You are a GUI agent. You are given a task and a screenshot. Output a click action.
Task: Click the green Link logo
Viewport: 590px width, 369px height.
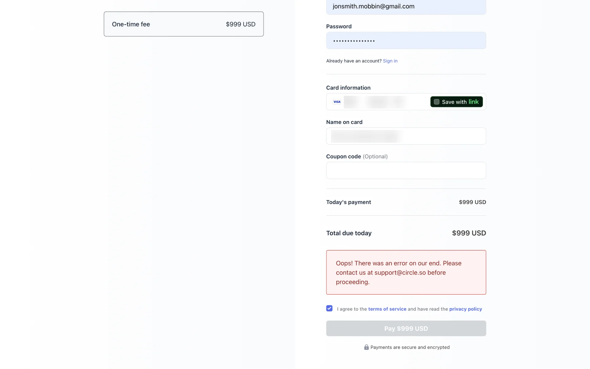point(474,102)
